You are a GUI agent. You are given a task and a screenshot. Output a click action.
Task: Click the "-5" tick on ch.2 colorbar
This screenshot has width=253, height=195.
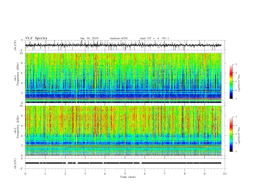click(x=236, y=134)
